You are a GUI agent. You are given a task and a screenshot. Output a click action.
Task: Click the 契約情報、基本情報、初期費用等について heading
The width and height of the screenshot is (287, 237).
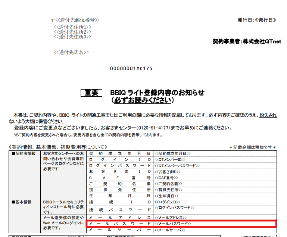click(x=58, y=147)
